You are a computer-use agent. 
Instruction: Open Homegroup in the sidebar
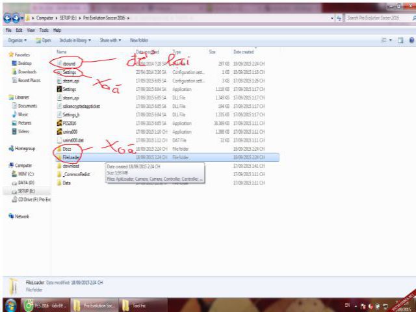click(x=22, y=149)
